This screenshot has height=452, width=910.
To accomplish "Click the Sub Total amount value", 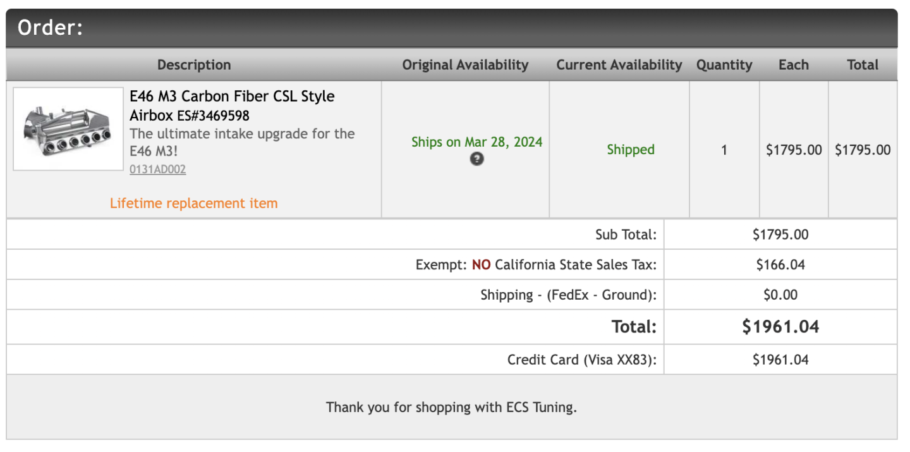I will [780, 235].
